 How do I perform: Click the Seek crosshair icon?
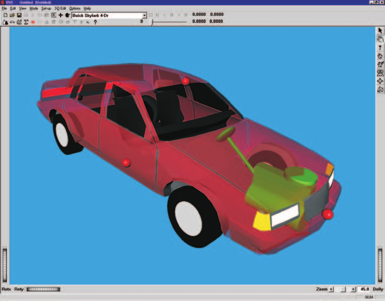(x=380, y=81)
